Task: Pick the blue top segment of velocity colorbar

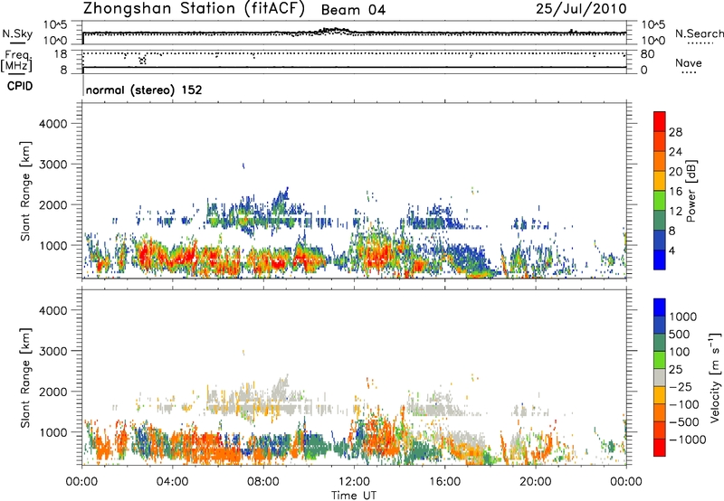Action: tap(660, 307)
